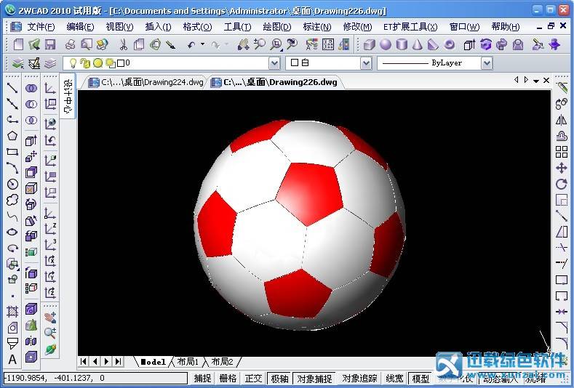Select the Polygon draw tool
Screen dimensions: 574x388
click(12, 136)
